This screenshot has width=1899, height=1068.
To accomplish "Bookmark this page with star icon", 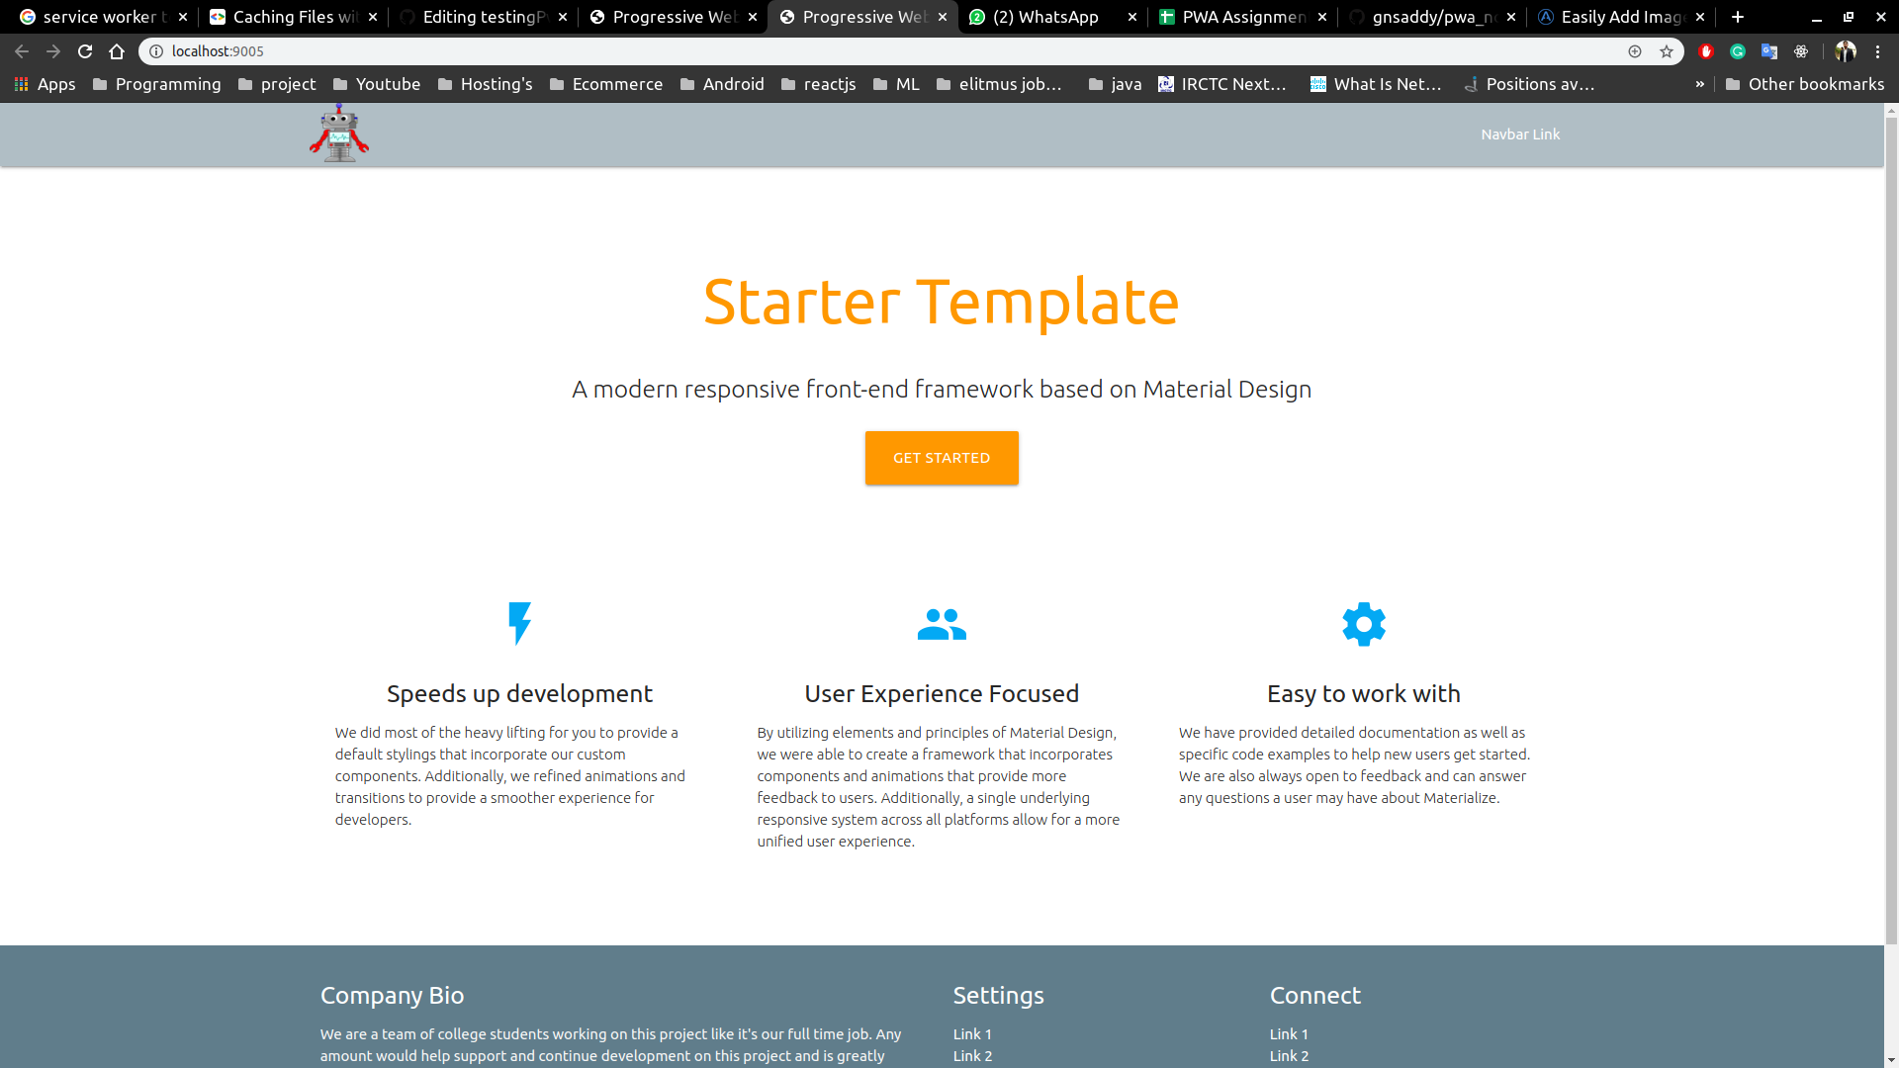I will tap(1667, 51).
